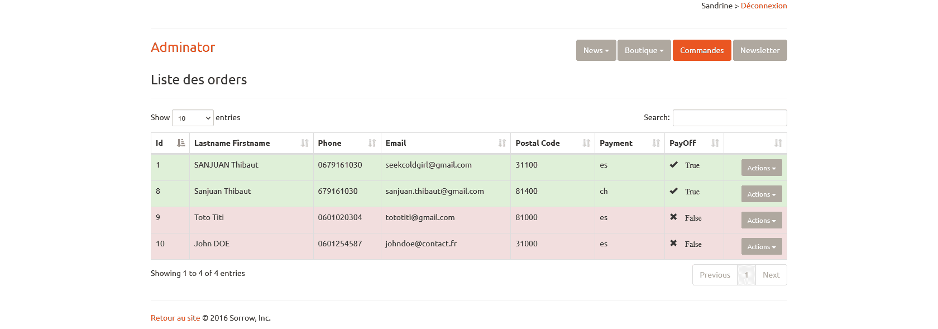Click the checkmark icon in SANJUAN Thibaut row

pos(674,165)
